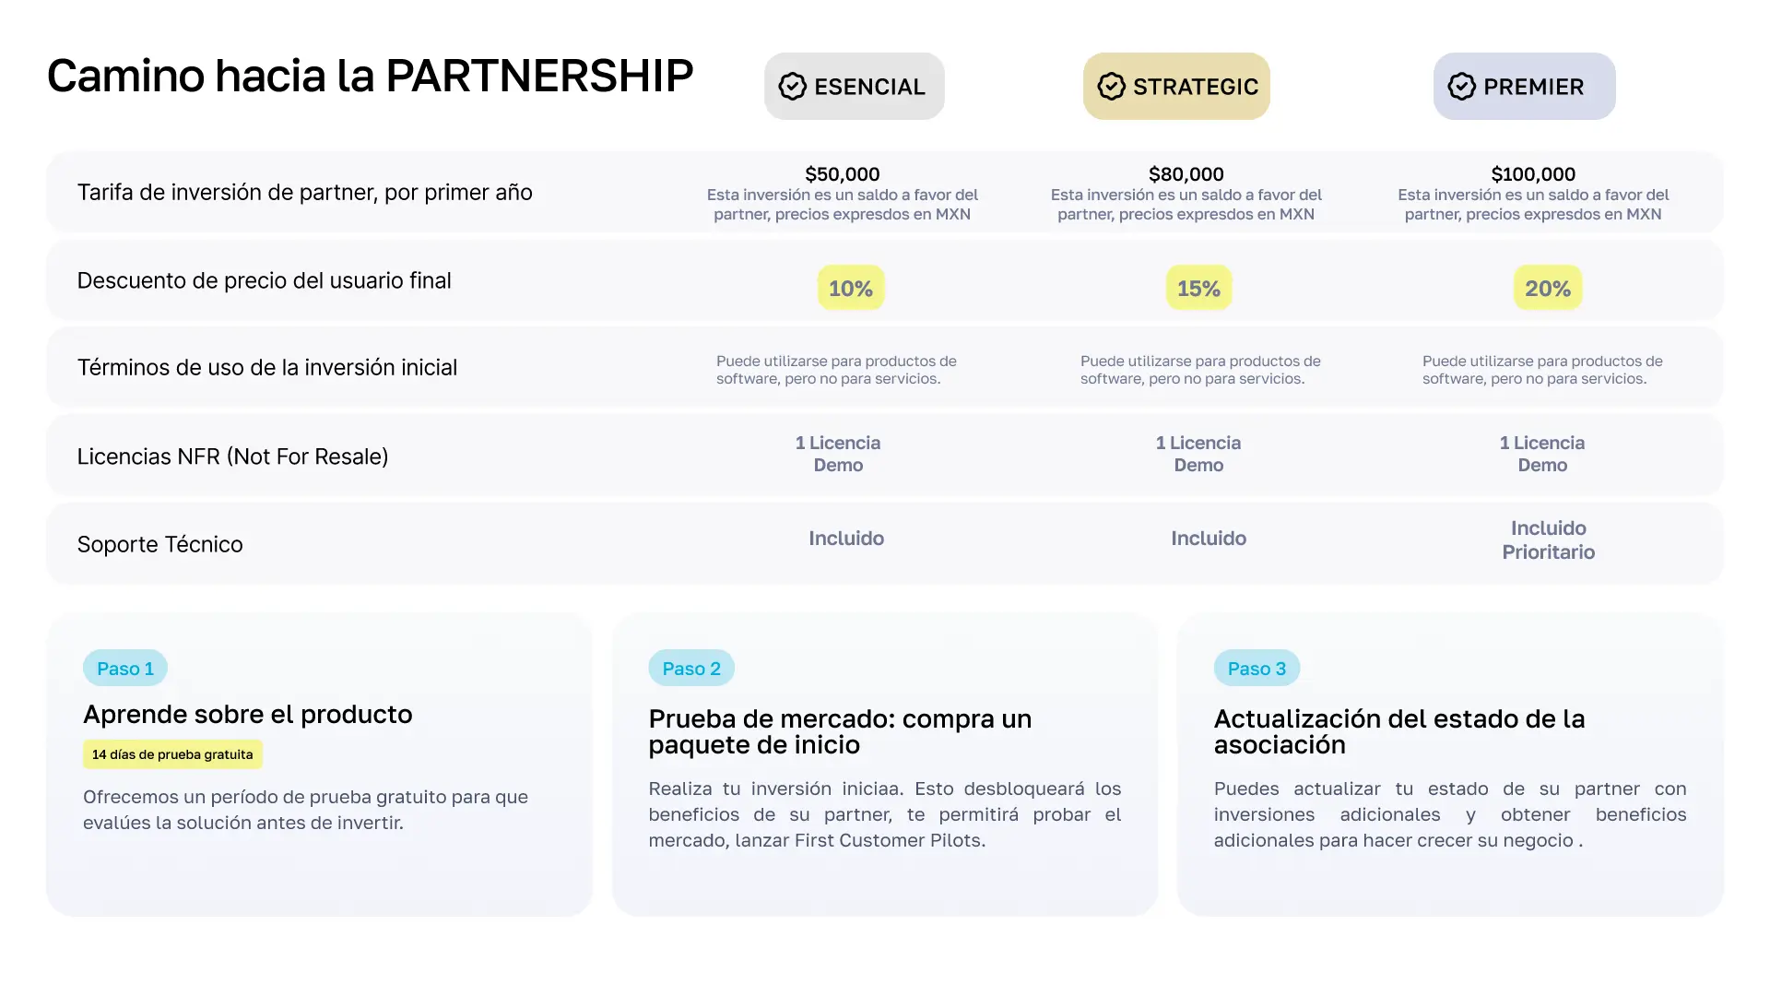Click the $80,000 investment amount

point(1186,174)
